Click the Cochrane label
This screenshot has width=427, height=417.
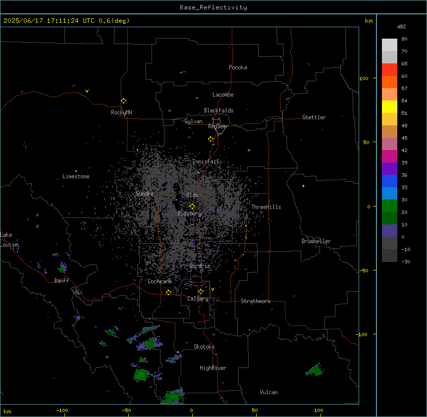click(x=160, y=281)
